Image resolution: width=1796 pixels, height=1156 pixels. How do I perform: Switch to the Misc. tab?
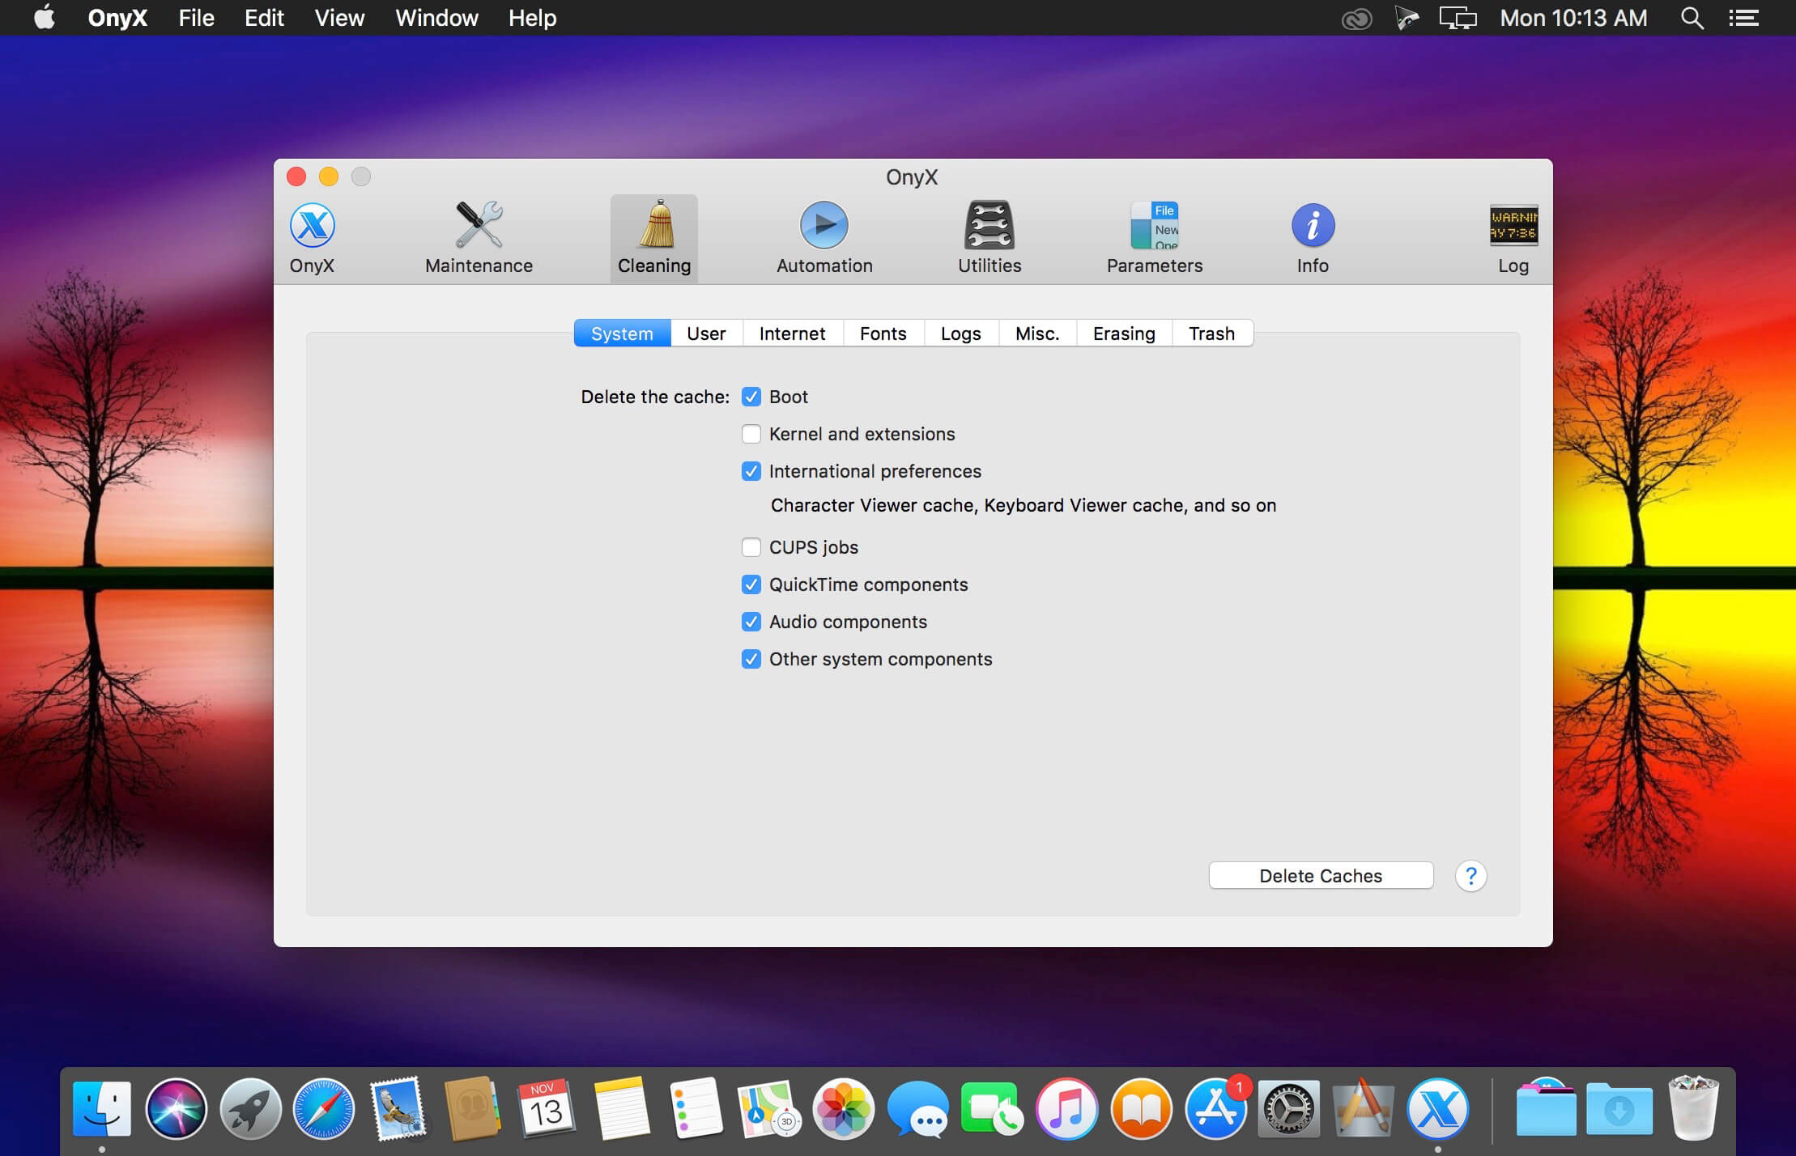pyautogui.click(x=1037, y=334)
